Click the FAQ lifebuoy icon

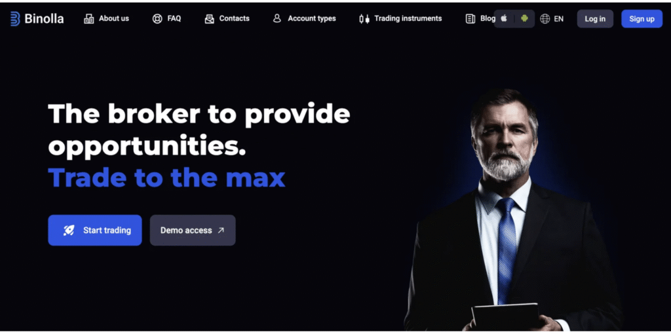click(157, 19)
